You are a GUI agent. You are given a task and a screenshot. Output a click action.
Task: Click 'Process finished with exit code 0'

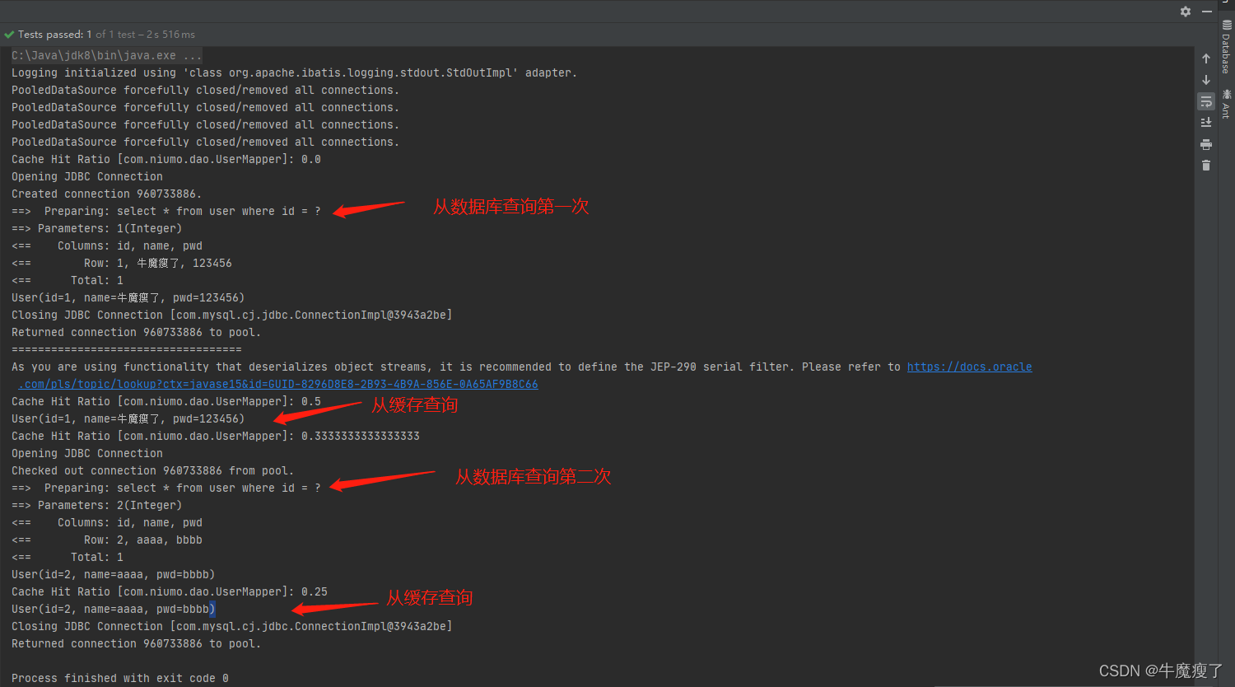pyautogui.click(x=120, y=678)
